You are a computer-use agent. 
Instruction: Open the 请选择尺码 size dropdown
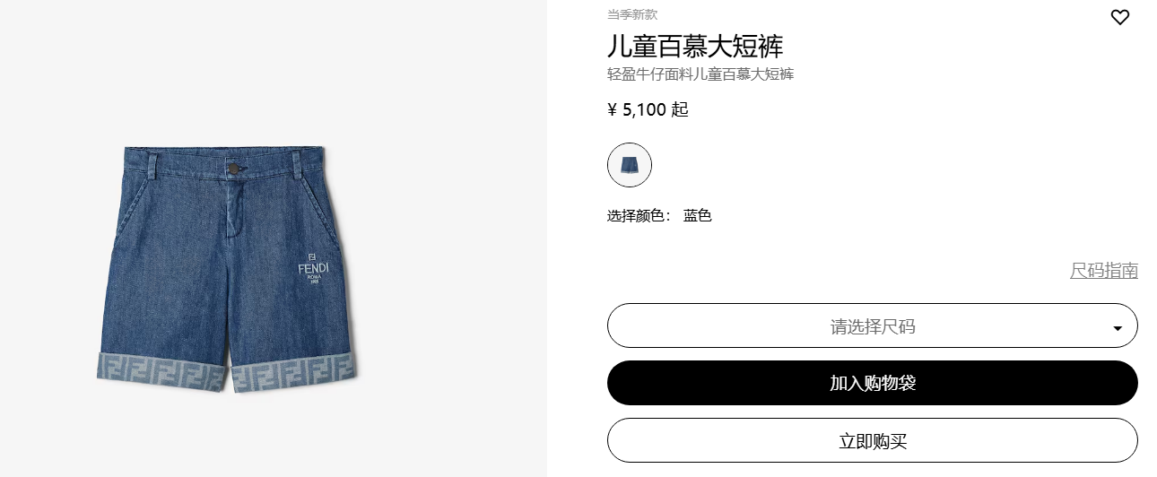point(873,325)
